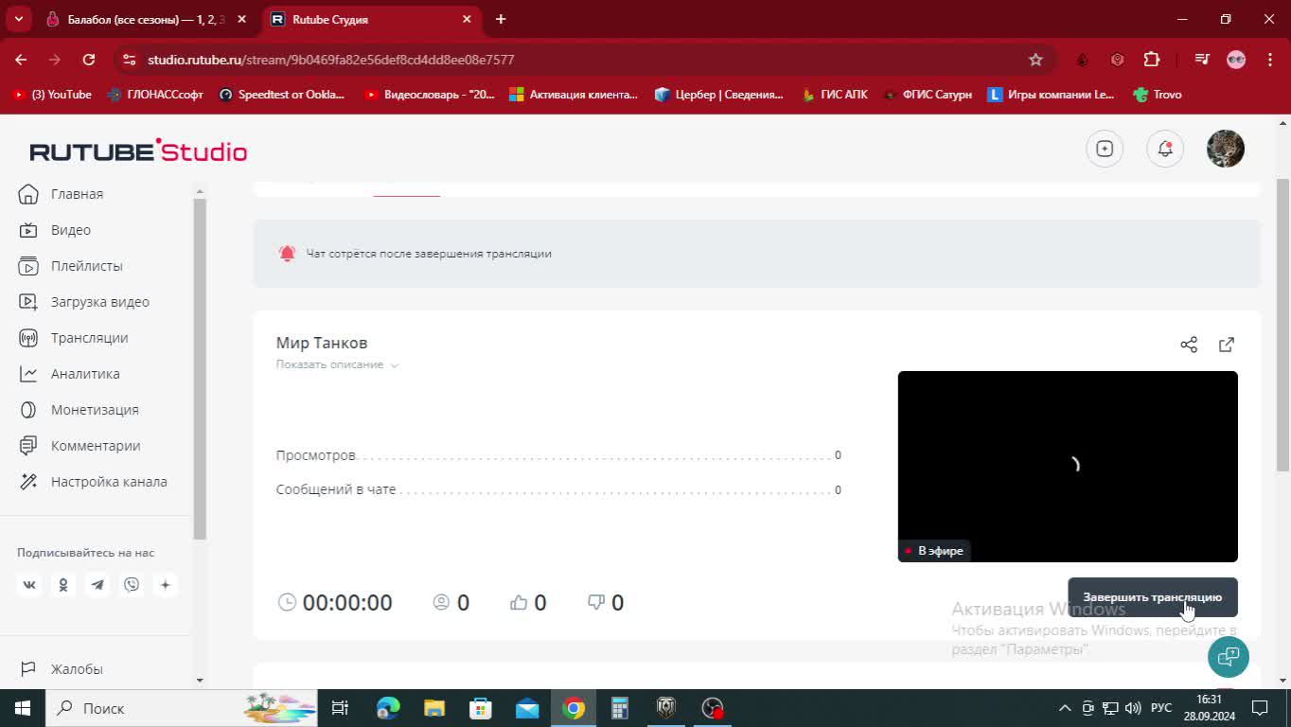
Task: Open the share options for Мир Танков
Action: coord(1189,345)
